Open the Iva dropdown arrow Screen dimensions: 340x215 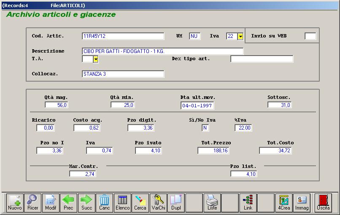click(x=240, y=36)
